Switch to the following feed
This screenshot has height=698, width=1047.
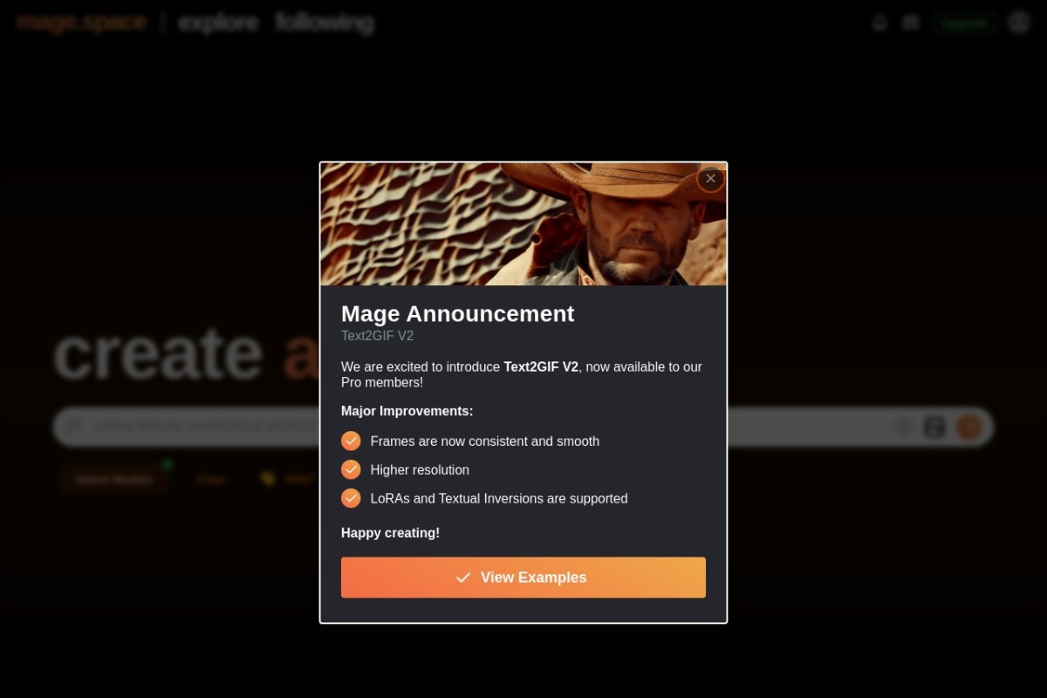[x=325, y=23]
